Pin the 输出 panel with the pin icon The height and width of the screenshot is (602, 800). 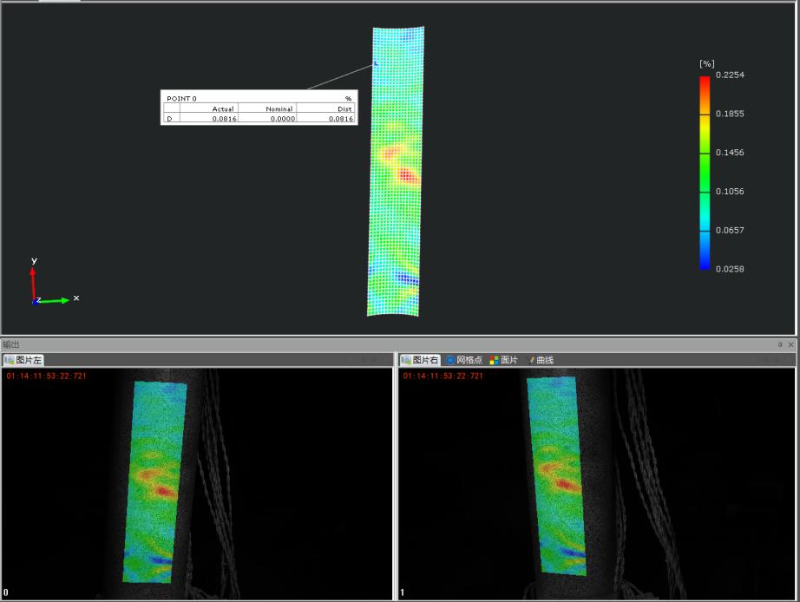pos(780,345)
